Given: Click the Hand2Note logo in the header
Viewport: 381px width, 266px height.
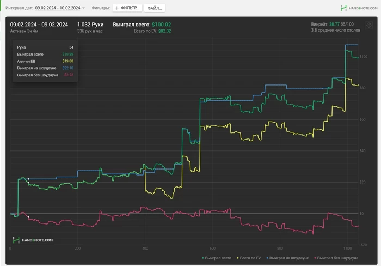Looking at the screenshot, I should point(359,8).
